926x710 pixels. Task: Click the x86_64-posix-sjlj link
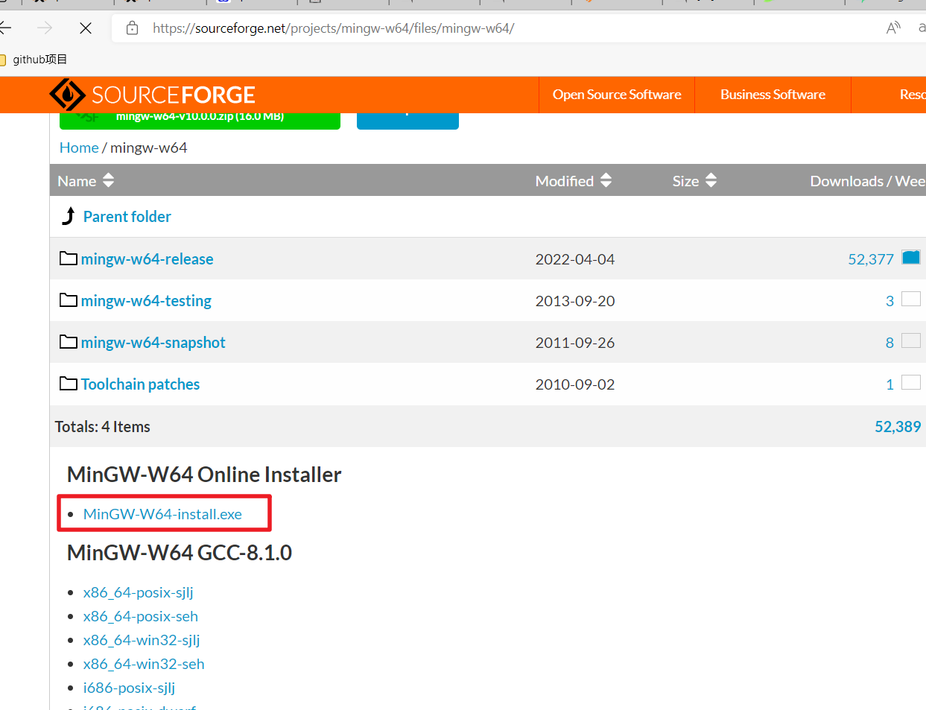139,593
